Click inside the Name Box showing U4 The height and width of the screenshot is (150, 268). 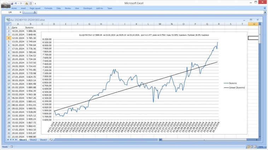(10, 12)
